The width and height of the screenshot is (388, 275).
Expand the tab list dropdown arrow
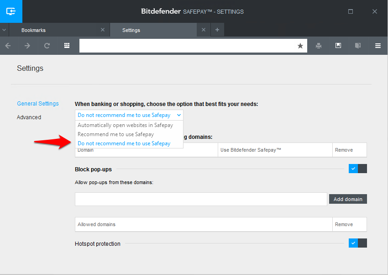tap(4, 30)
